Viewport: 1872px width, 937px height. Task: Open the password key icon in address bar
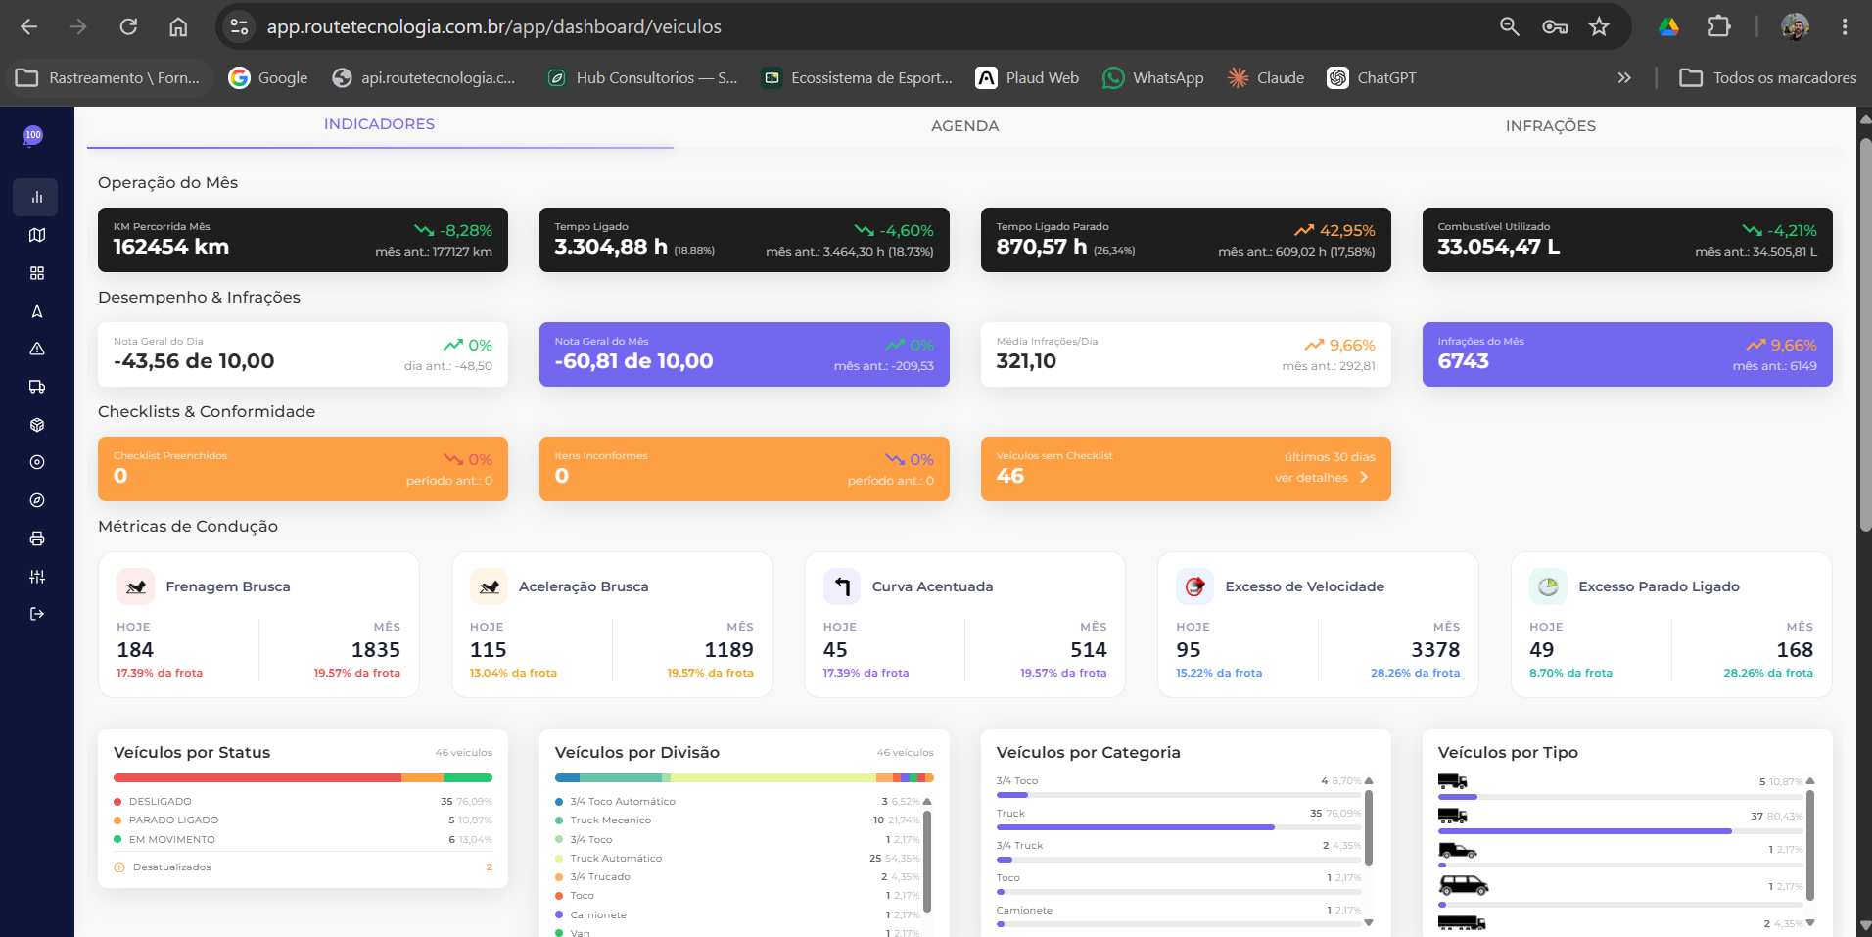click(1555, 26)
